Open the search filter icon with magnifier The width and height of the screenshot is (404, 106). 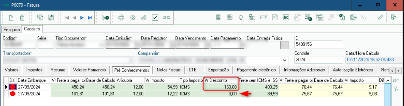pos(105,18)
